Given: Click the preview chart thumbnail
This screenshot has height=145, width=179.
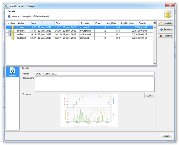Looking at the screenshot, I should (x=89, y=110).
